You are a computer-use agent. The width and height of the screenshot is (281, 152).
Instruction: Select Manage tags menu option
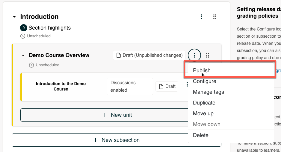(x=208, y=92)
